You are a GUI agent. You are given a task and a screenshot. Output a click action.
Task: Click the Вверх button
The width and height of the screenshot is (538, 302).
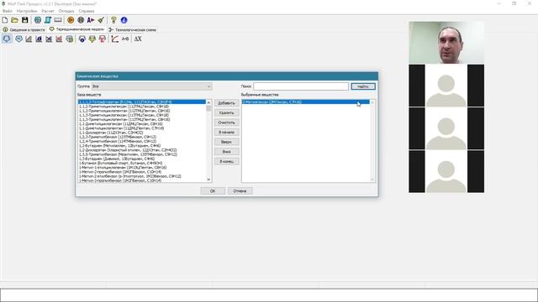point(226,142)
